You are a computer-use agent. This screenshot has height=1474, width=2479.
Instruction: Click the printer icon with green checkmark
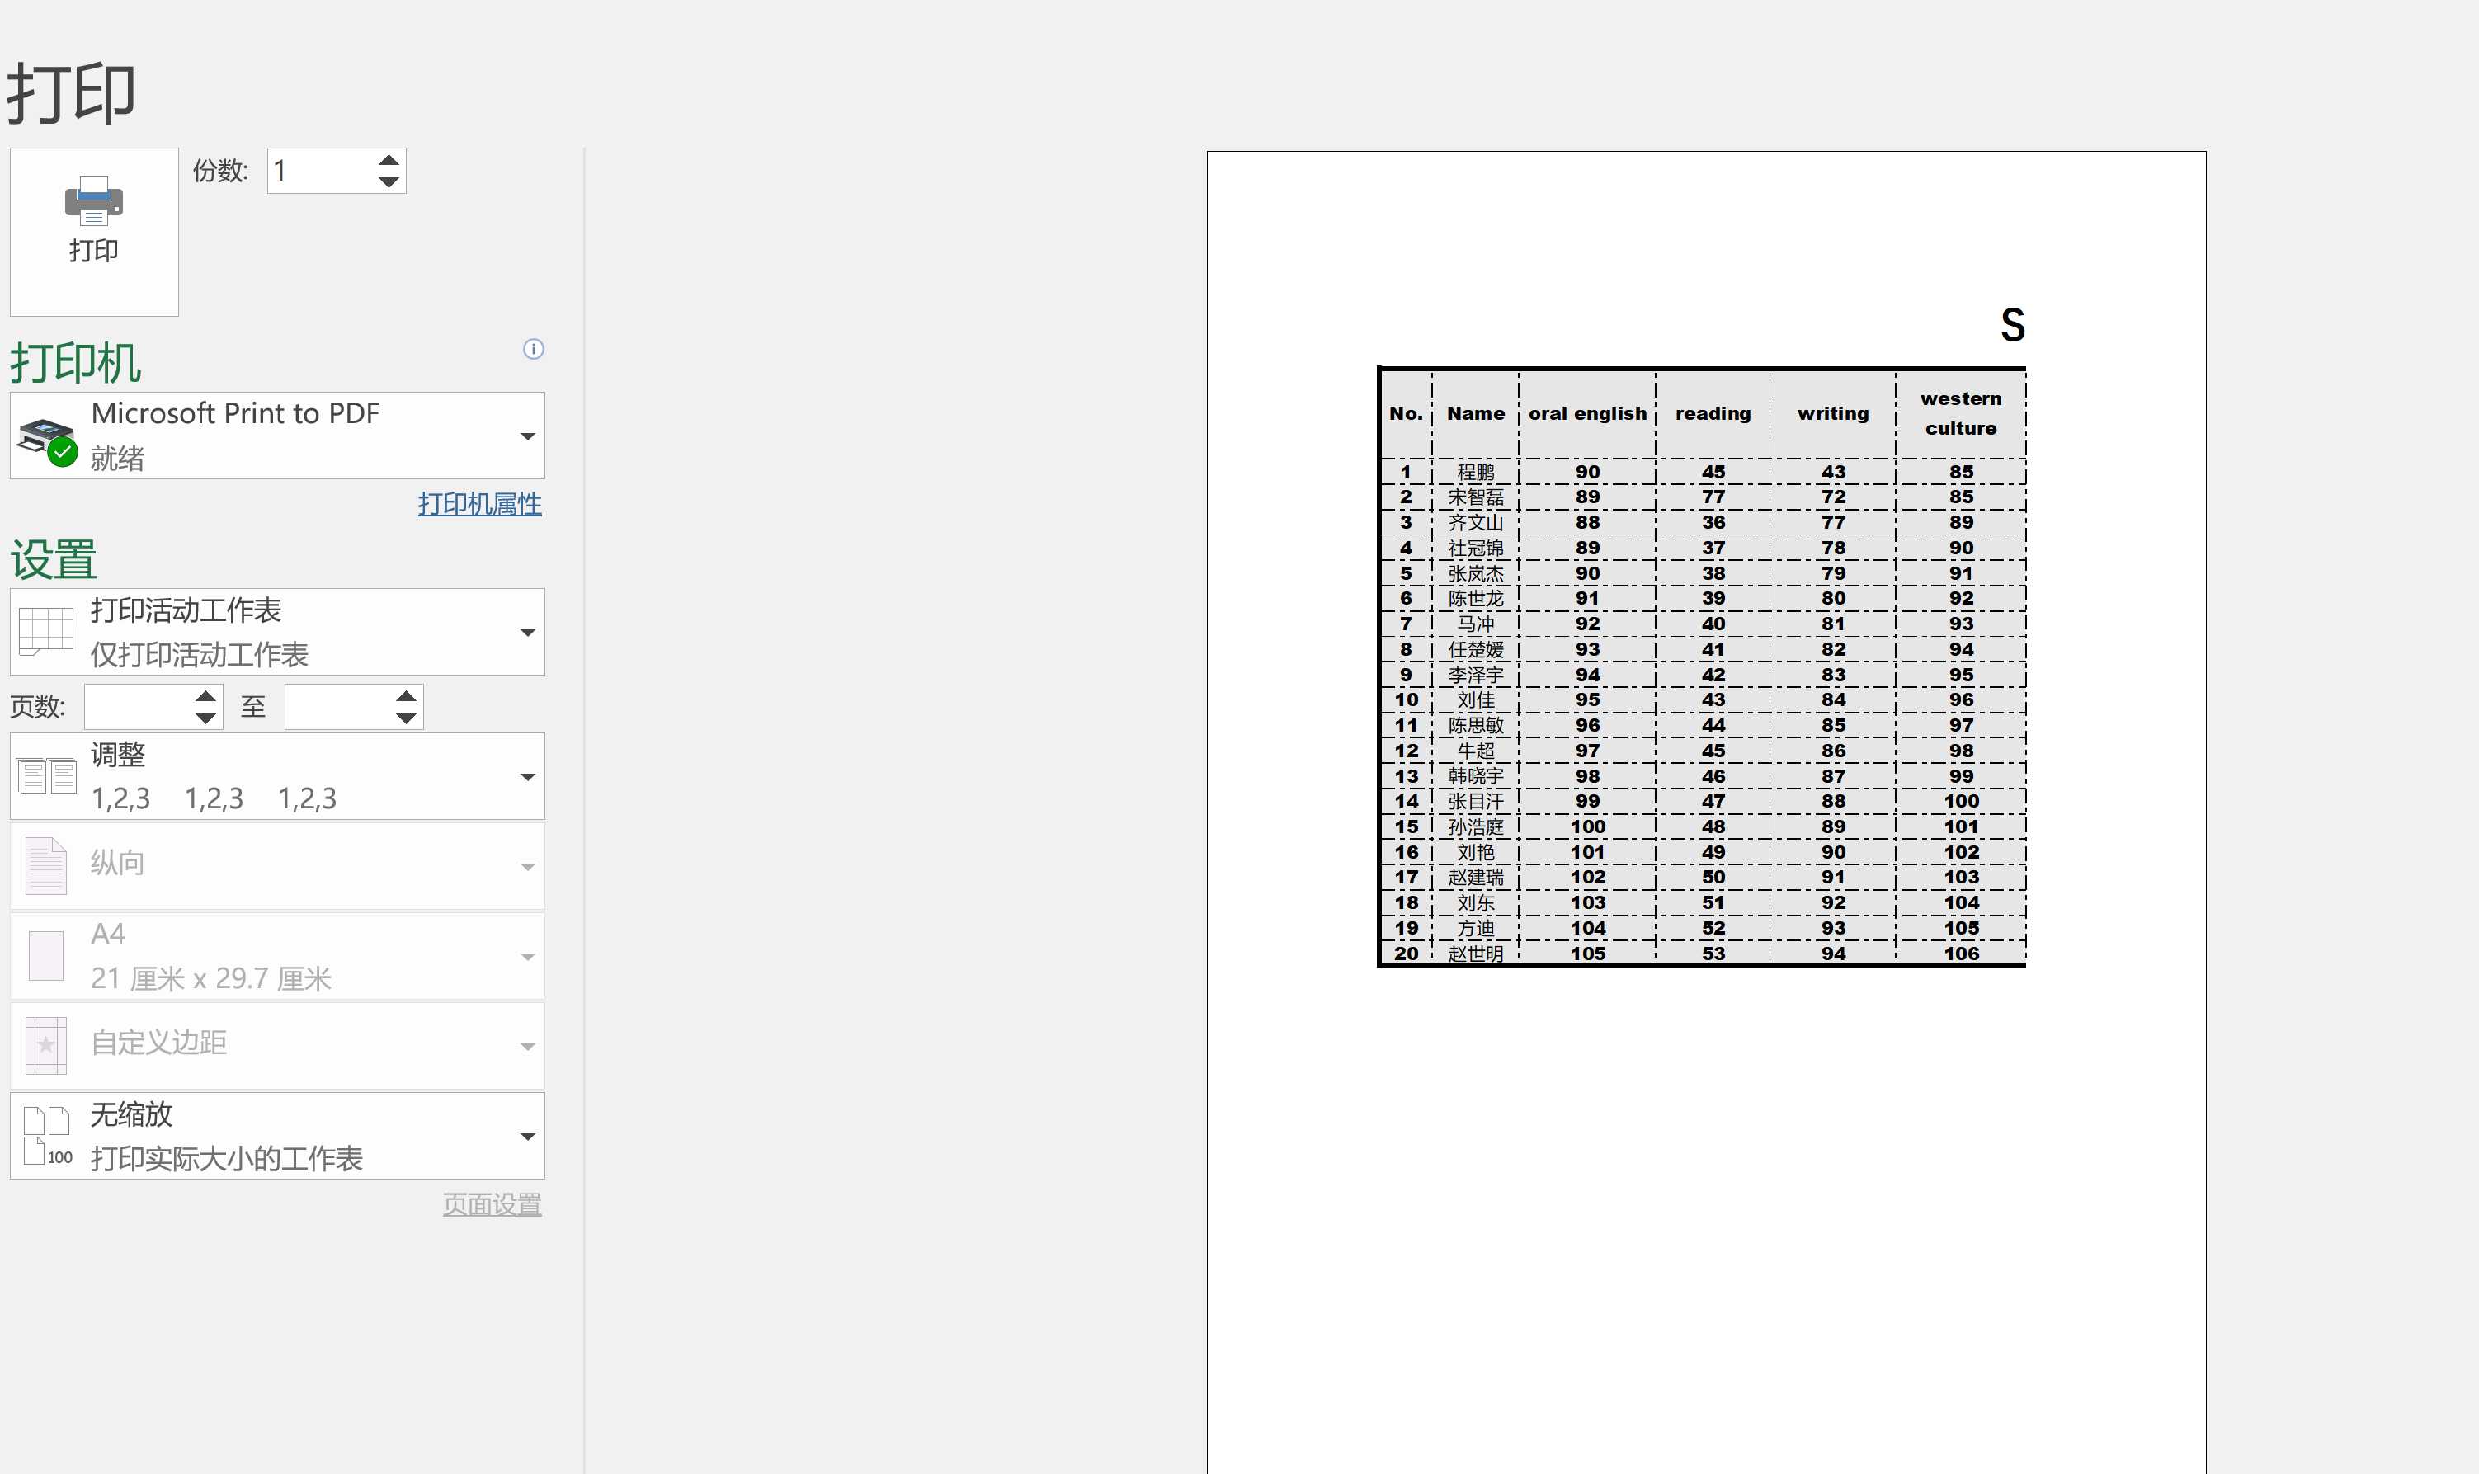pos(49,441)
